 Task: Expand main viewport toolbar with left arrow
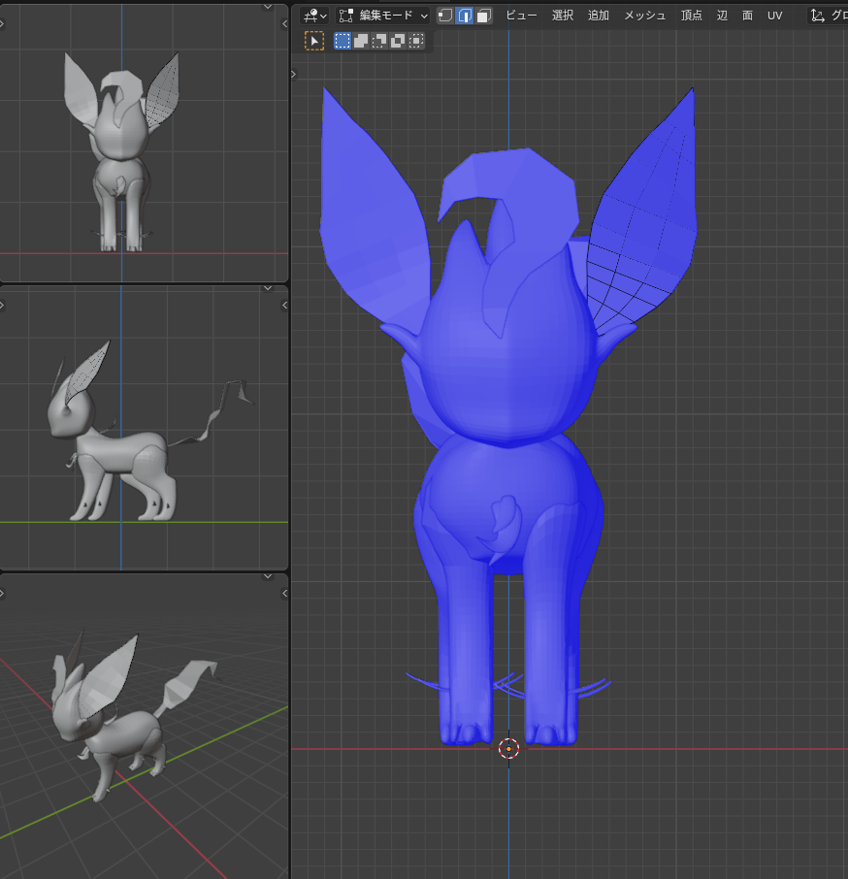[x=295, y=74]
